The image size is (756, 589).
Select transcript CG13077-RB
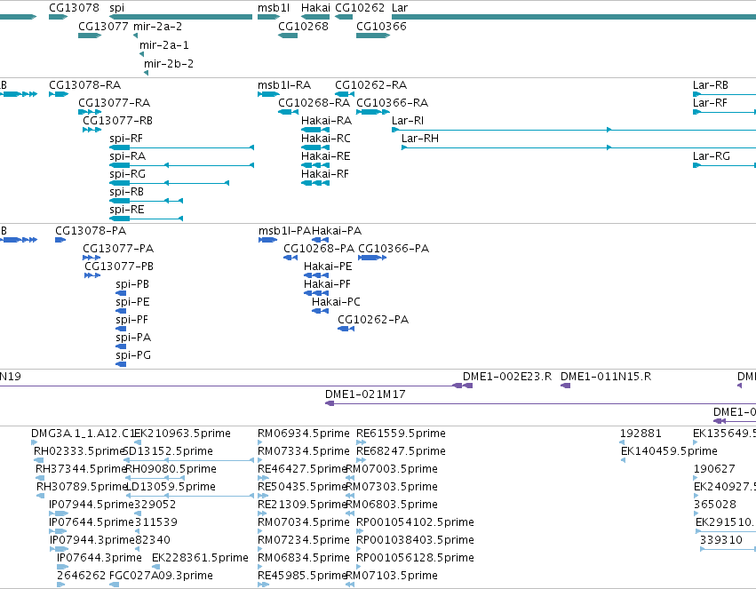pos(117,121)
